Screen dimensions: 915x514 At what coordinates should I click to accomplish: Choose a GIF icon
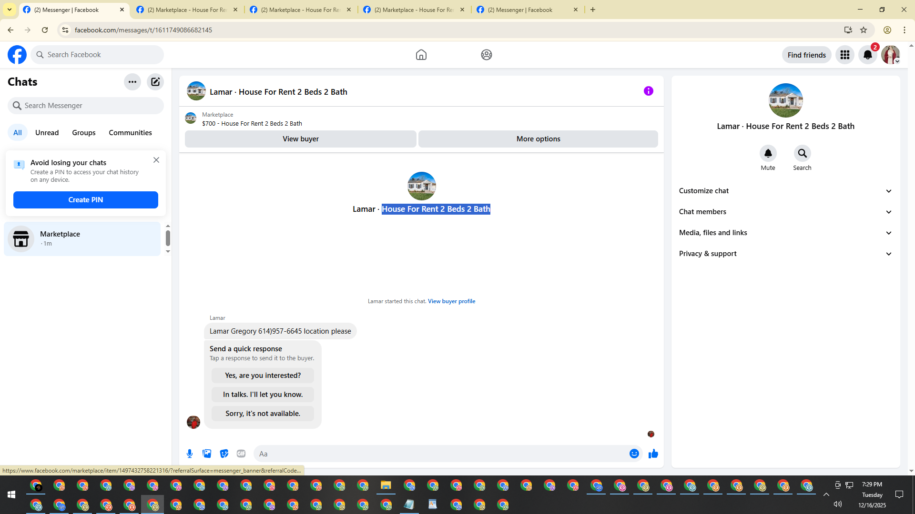click(241, 454)
